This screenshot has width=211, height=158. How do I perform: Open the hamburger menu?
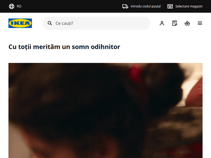coord(200,23)
